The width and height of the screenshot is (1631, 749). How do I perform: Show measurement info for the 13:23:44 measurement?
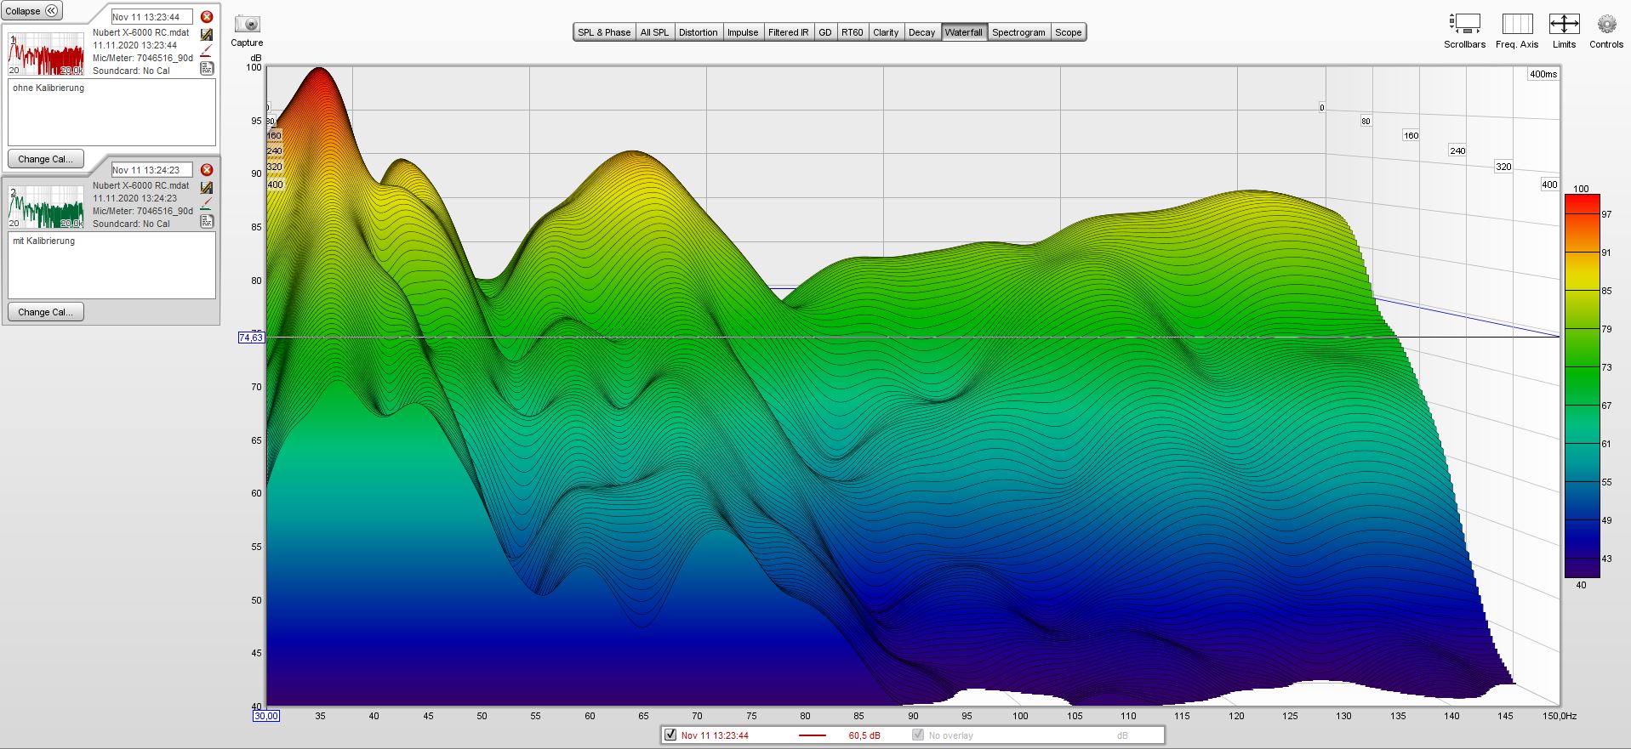(207, 68)
